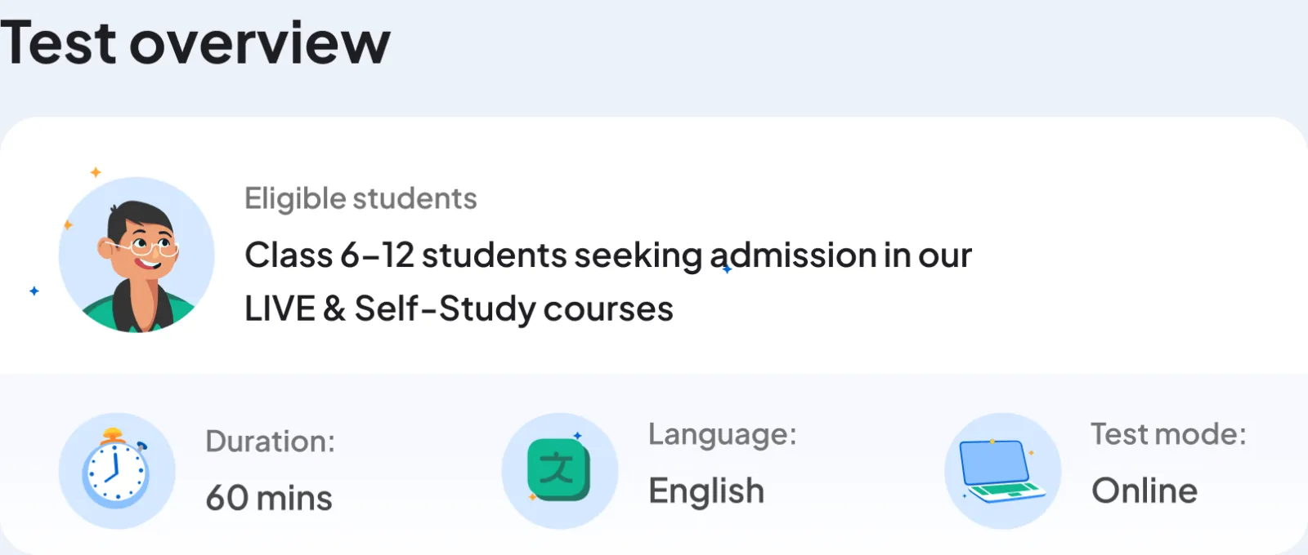Screen dimensions: 1308x555
Task: Click the stopwatch Duration icon
Action: point(116,471)
